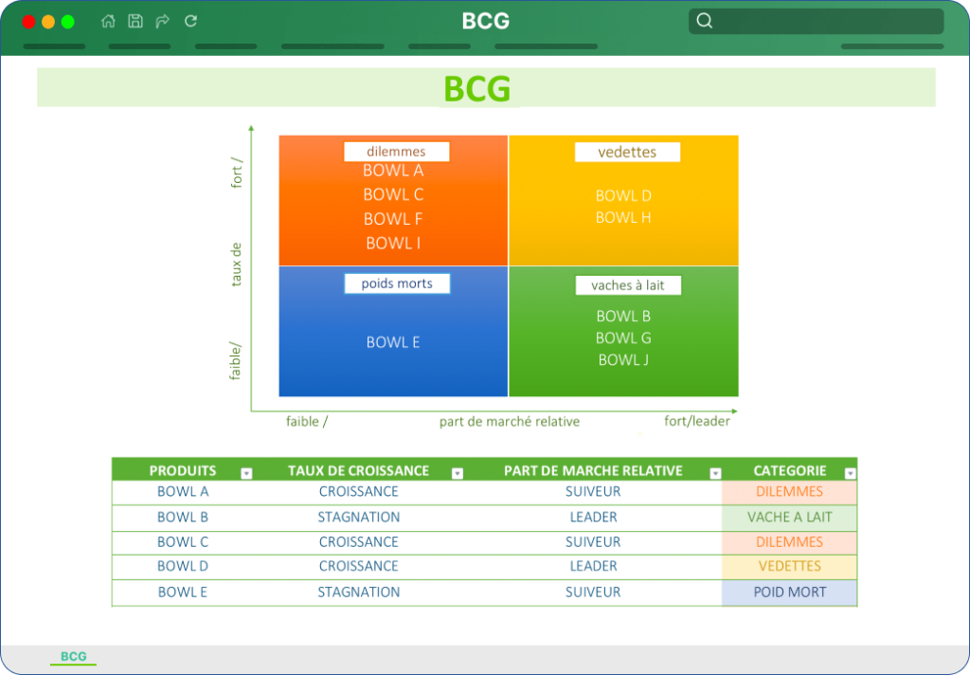Click BOWL F in the orange quadrant
970x675 pixels.
pos(393,219)
